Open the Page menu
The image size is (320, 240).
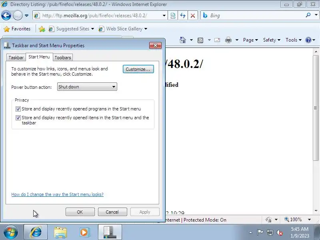pos(250,40)
